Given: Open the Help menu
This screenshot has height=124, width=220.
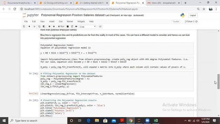Looking at the screenshot, I should tap(91, 21).
